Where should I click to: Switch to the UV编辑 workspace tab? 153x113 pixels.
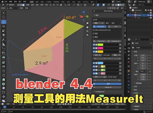[x=49, y=2]
